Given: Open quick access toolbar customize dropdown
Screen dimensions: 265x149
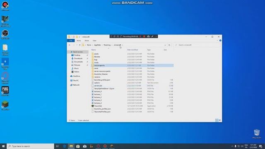Looking at the screenshot, I should pos(79,37).
